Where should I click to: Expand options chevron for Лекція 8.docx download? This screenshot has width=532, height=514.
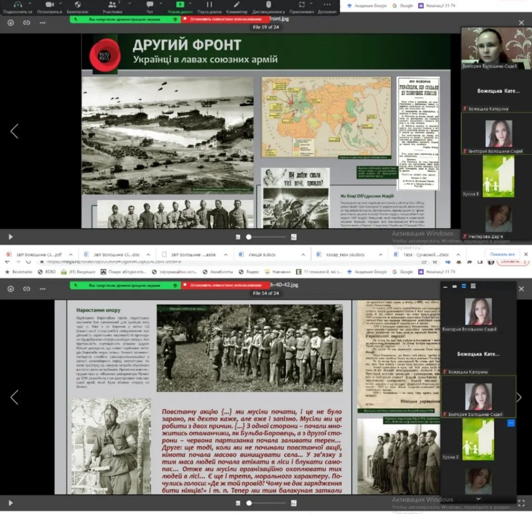(x=304, y=255)
